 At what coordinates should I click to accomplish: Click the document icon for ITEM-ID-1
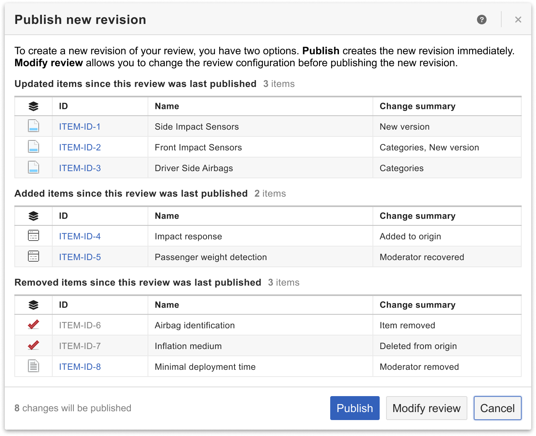(x=33, y=126)
